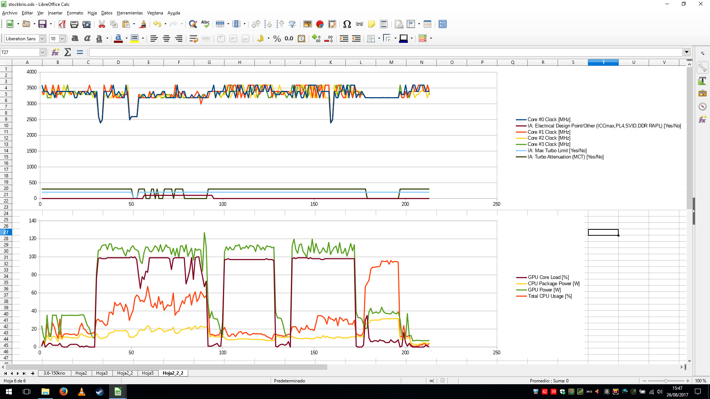
Task: Open Function Wizard beside the formula bar
Action: (x=55, y=52)
